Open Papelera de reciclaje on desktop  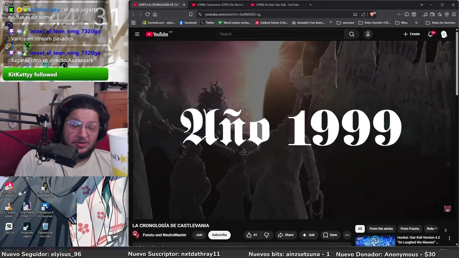pos(45,230)
